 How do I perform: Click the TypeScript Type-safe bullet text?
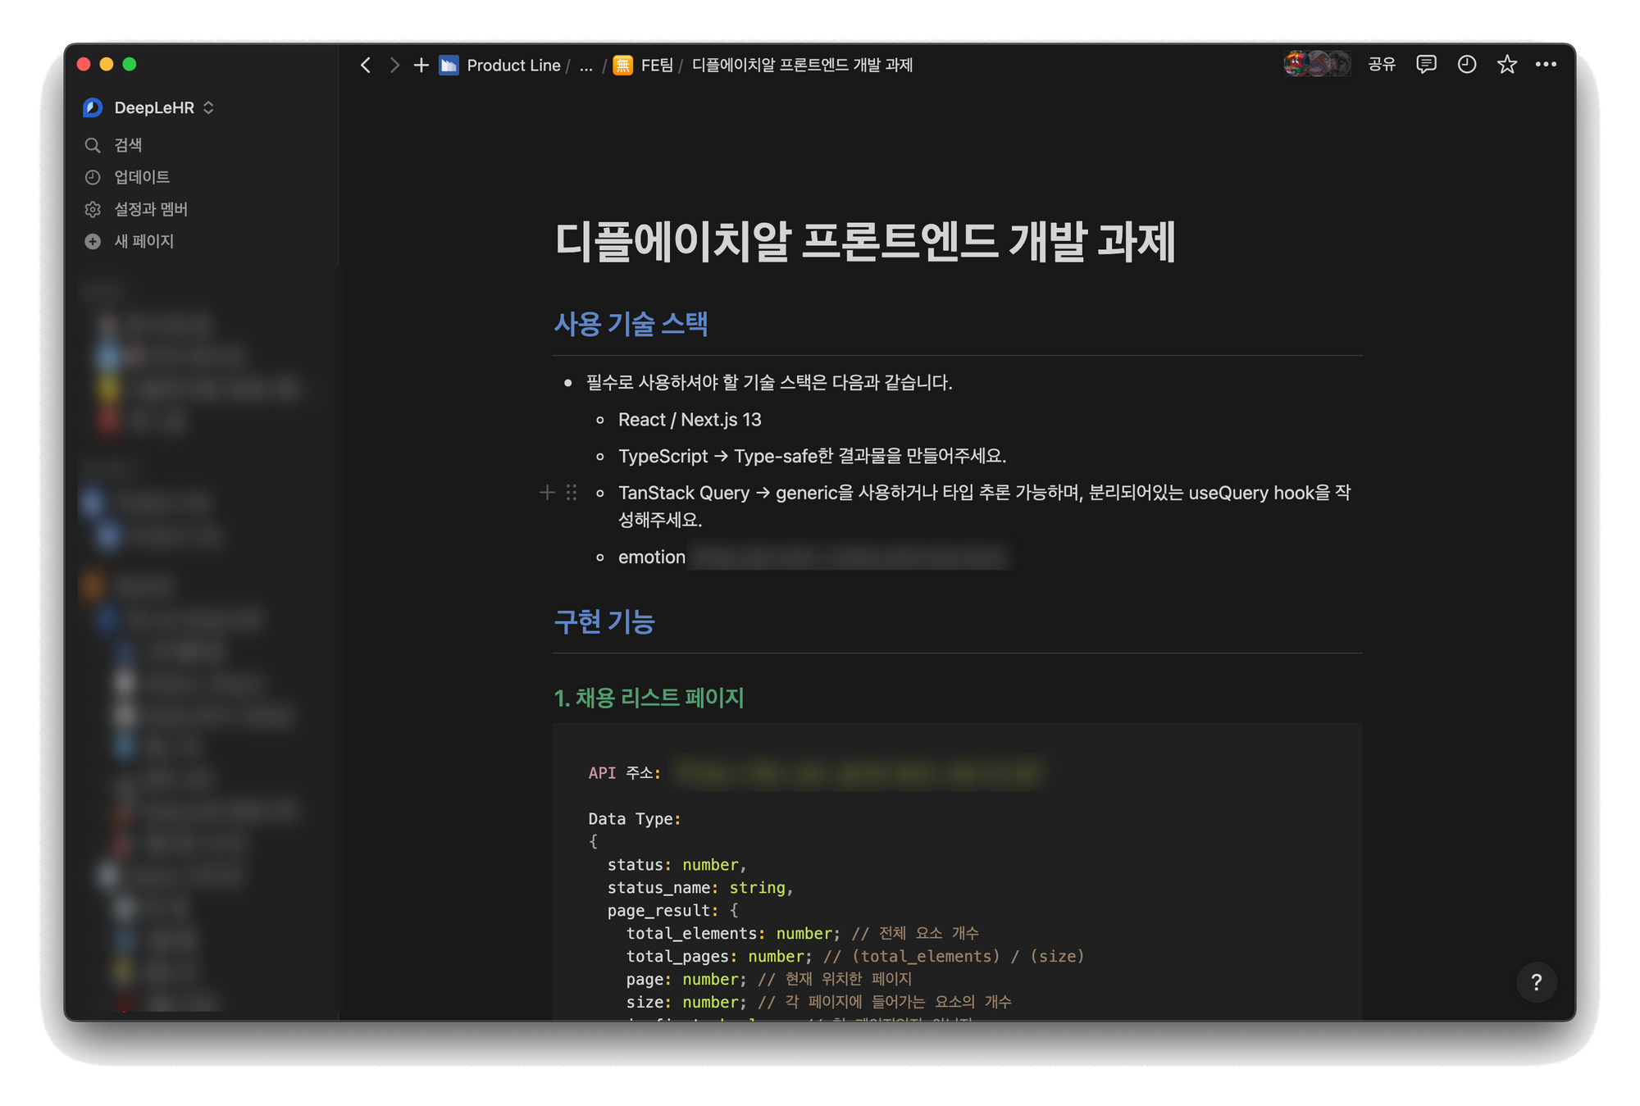tap(812, 456)
